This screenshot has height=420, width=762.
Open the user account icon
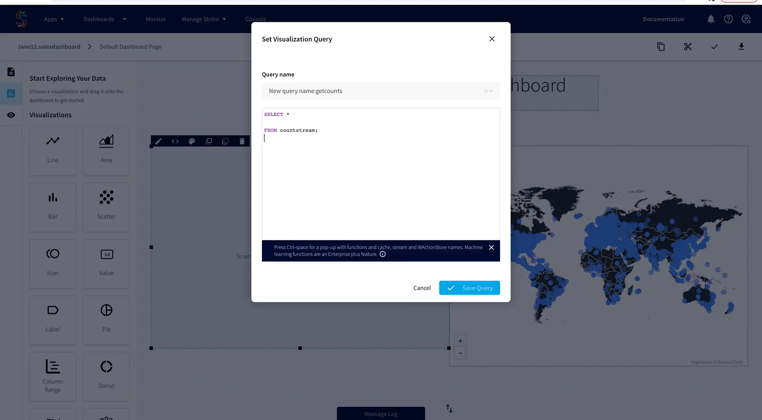click(746, 19)
